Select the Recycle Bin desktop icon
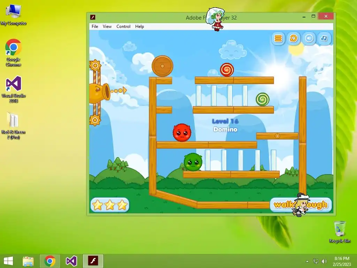Screen dimensions: 357x268 340,232
